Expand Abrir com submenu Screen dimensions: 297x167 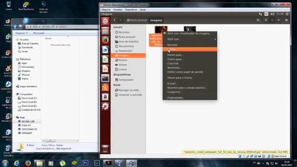[190, 39]
